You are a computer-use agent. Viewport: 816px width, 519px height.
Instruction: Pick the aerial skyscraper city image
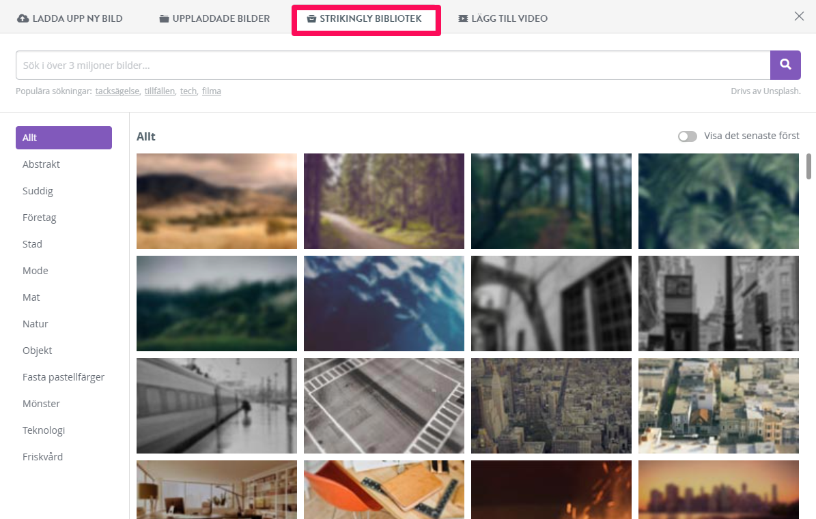pos(551,406)
